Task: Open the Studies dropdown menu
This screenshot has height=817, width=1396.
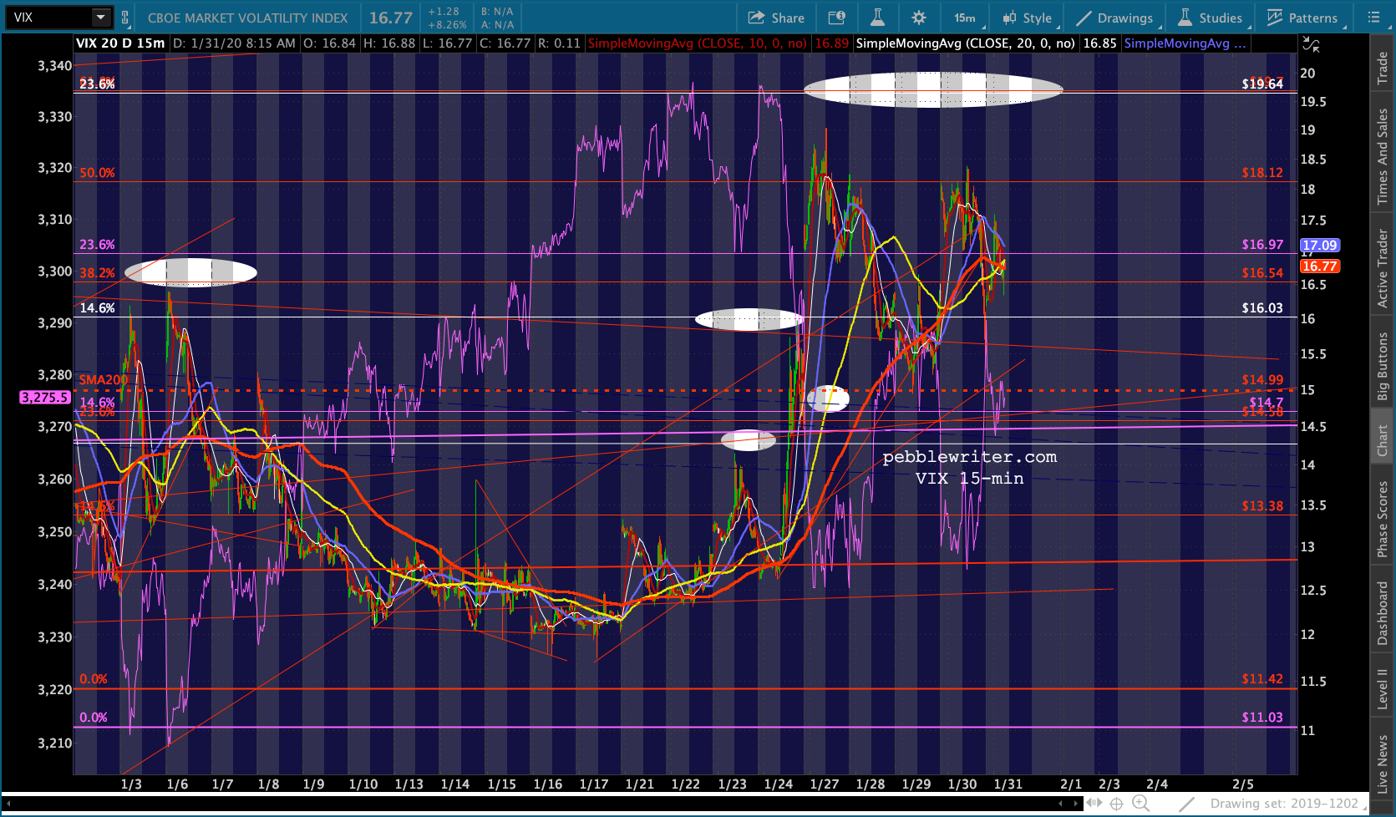Action: coord(1211,18)
